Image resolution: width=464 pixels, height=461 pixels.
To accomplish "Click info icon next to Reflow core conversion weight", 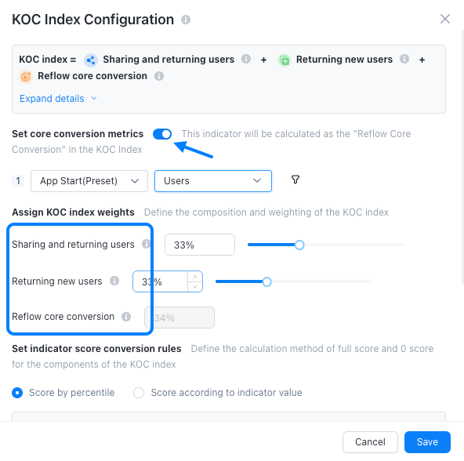I will 126,317.
